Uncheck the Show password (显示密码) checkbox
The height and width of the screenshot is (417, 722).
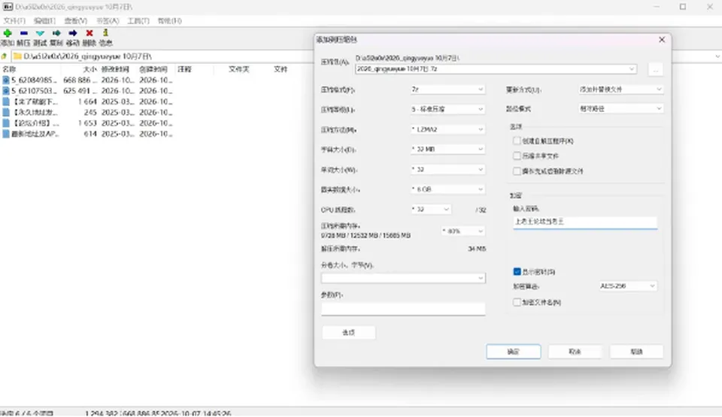(517, 272)
